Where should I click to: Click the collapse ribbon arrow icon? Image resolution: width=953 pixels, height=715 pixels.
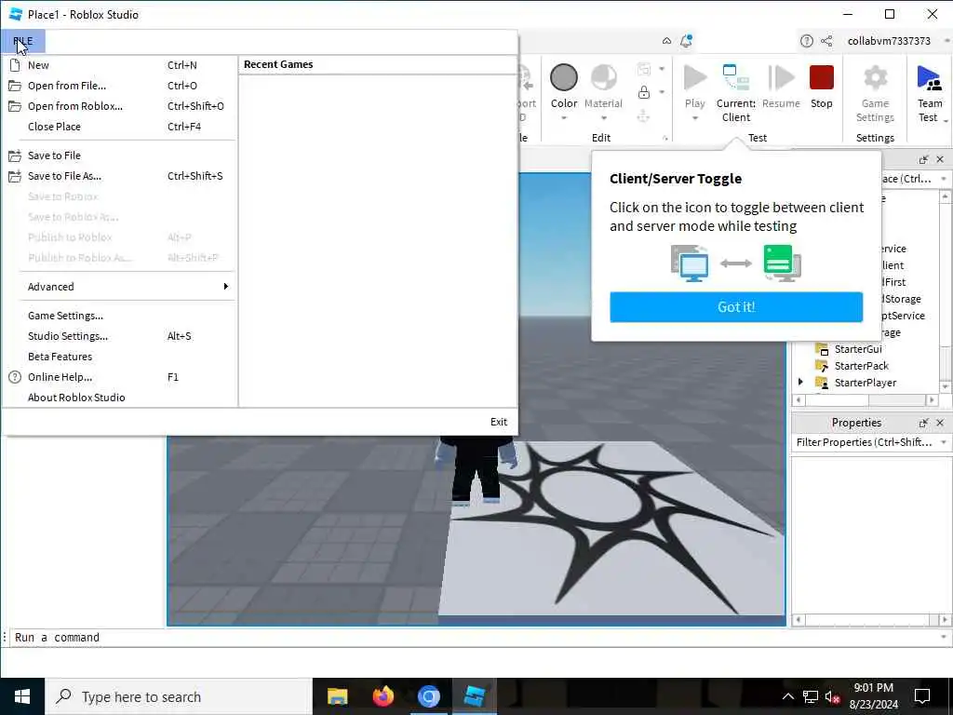pos(666,41)
